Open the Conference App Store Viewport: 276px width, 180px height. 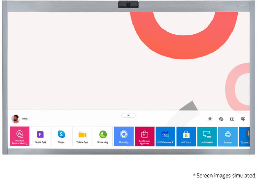pyautogui.click(x=144, y=136)
